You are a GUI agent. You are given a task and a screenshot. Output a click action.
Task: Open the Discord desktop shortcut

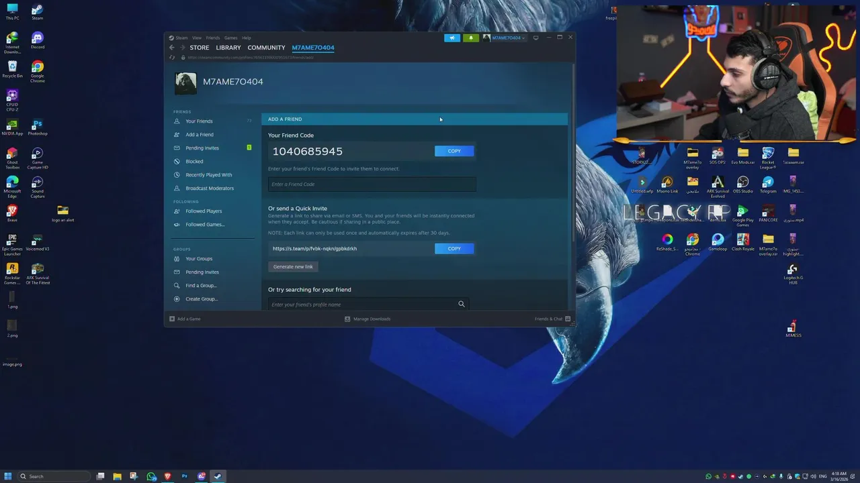pos(38,41)
